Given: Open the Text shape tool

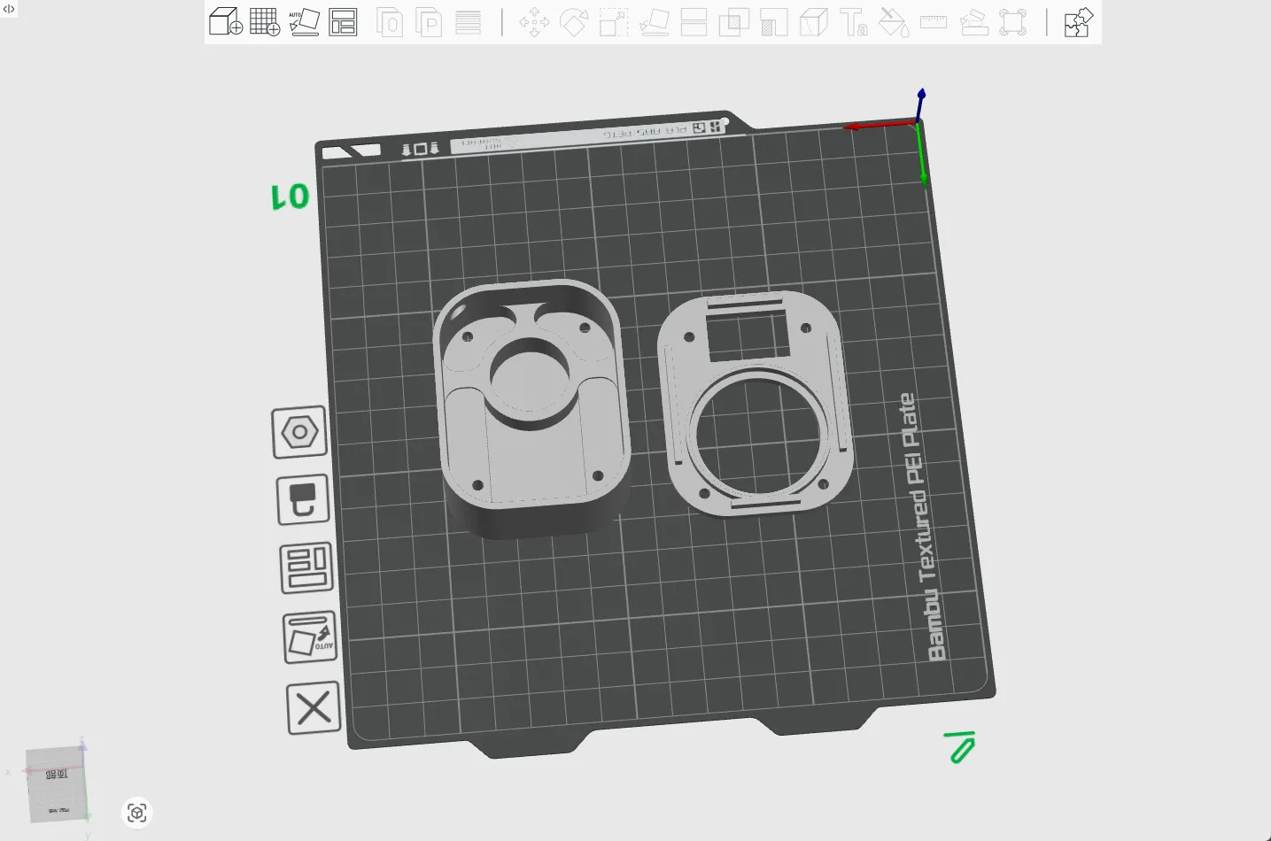Looking at the screenshot, I should pos(853,22).
